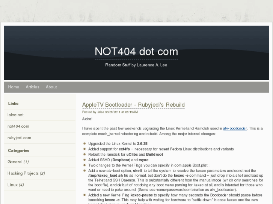Click the NOT404 dot com site title
This screenshot has width=273, height=204.
136,52
